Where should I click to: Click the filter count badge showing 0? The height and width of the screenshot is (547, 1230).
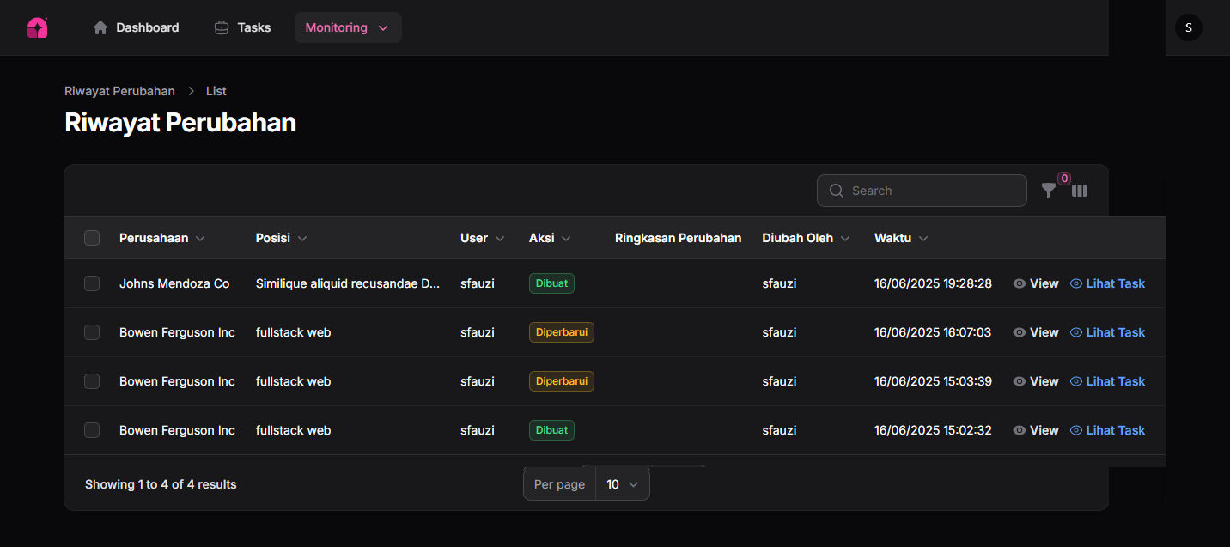1064,179
